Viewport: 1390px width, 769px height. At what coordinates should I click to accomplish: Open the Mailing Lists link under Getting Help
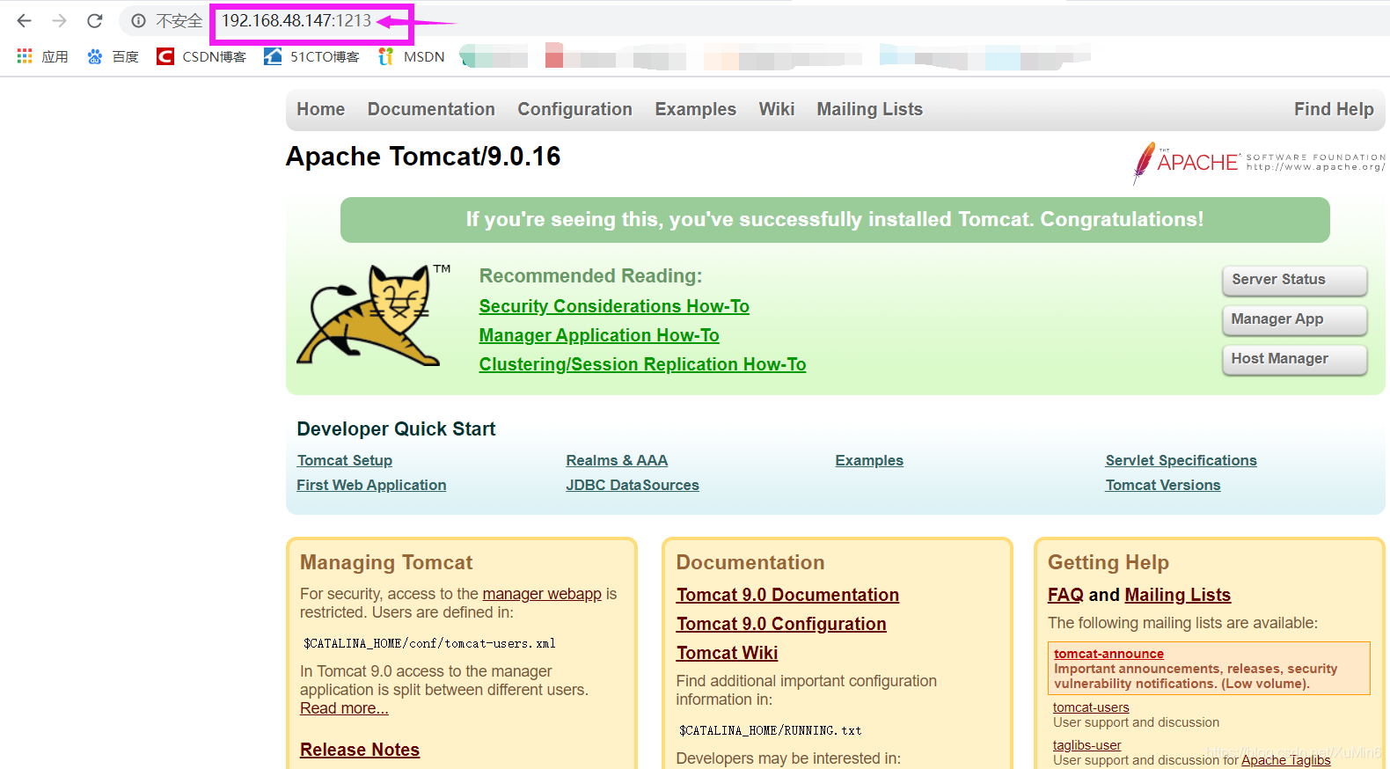pyautogui.click(x=1177, y=595)
